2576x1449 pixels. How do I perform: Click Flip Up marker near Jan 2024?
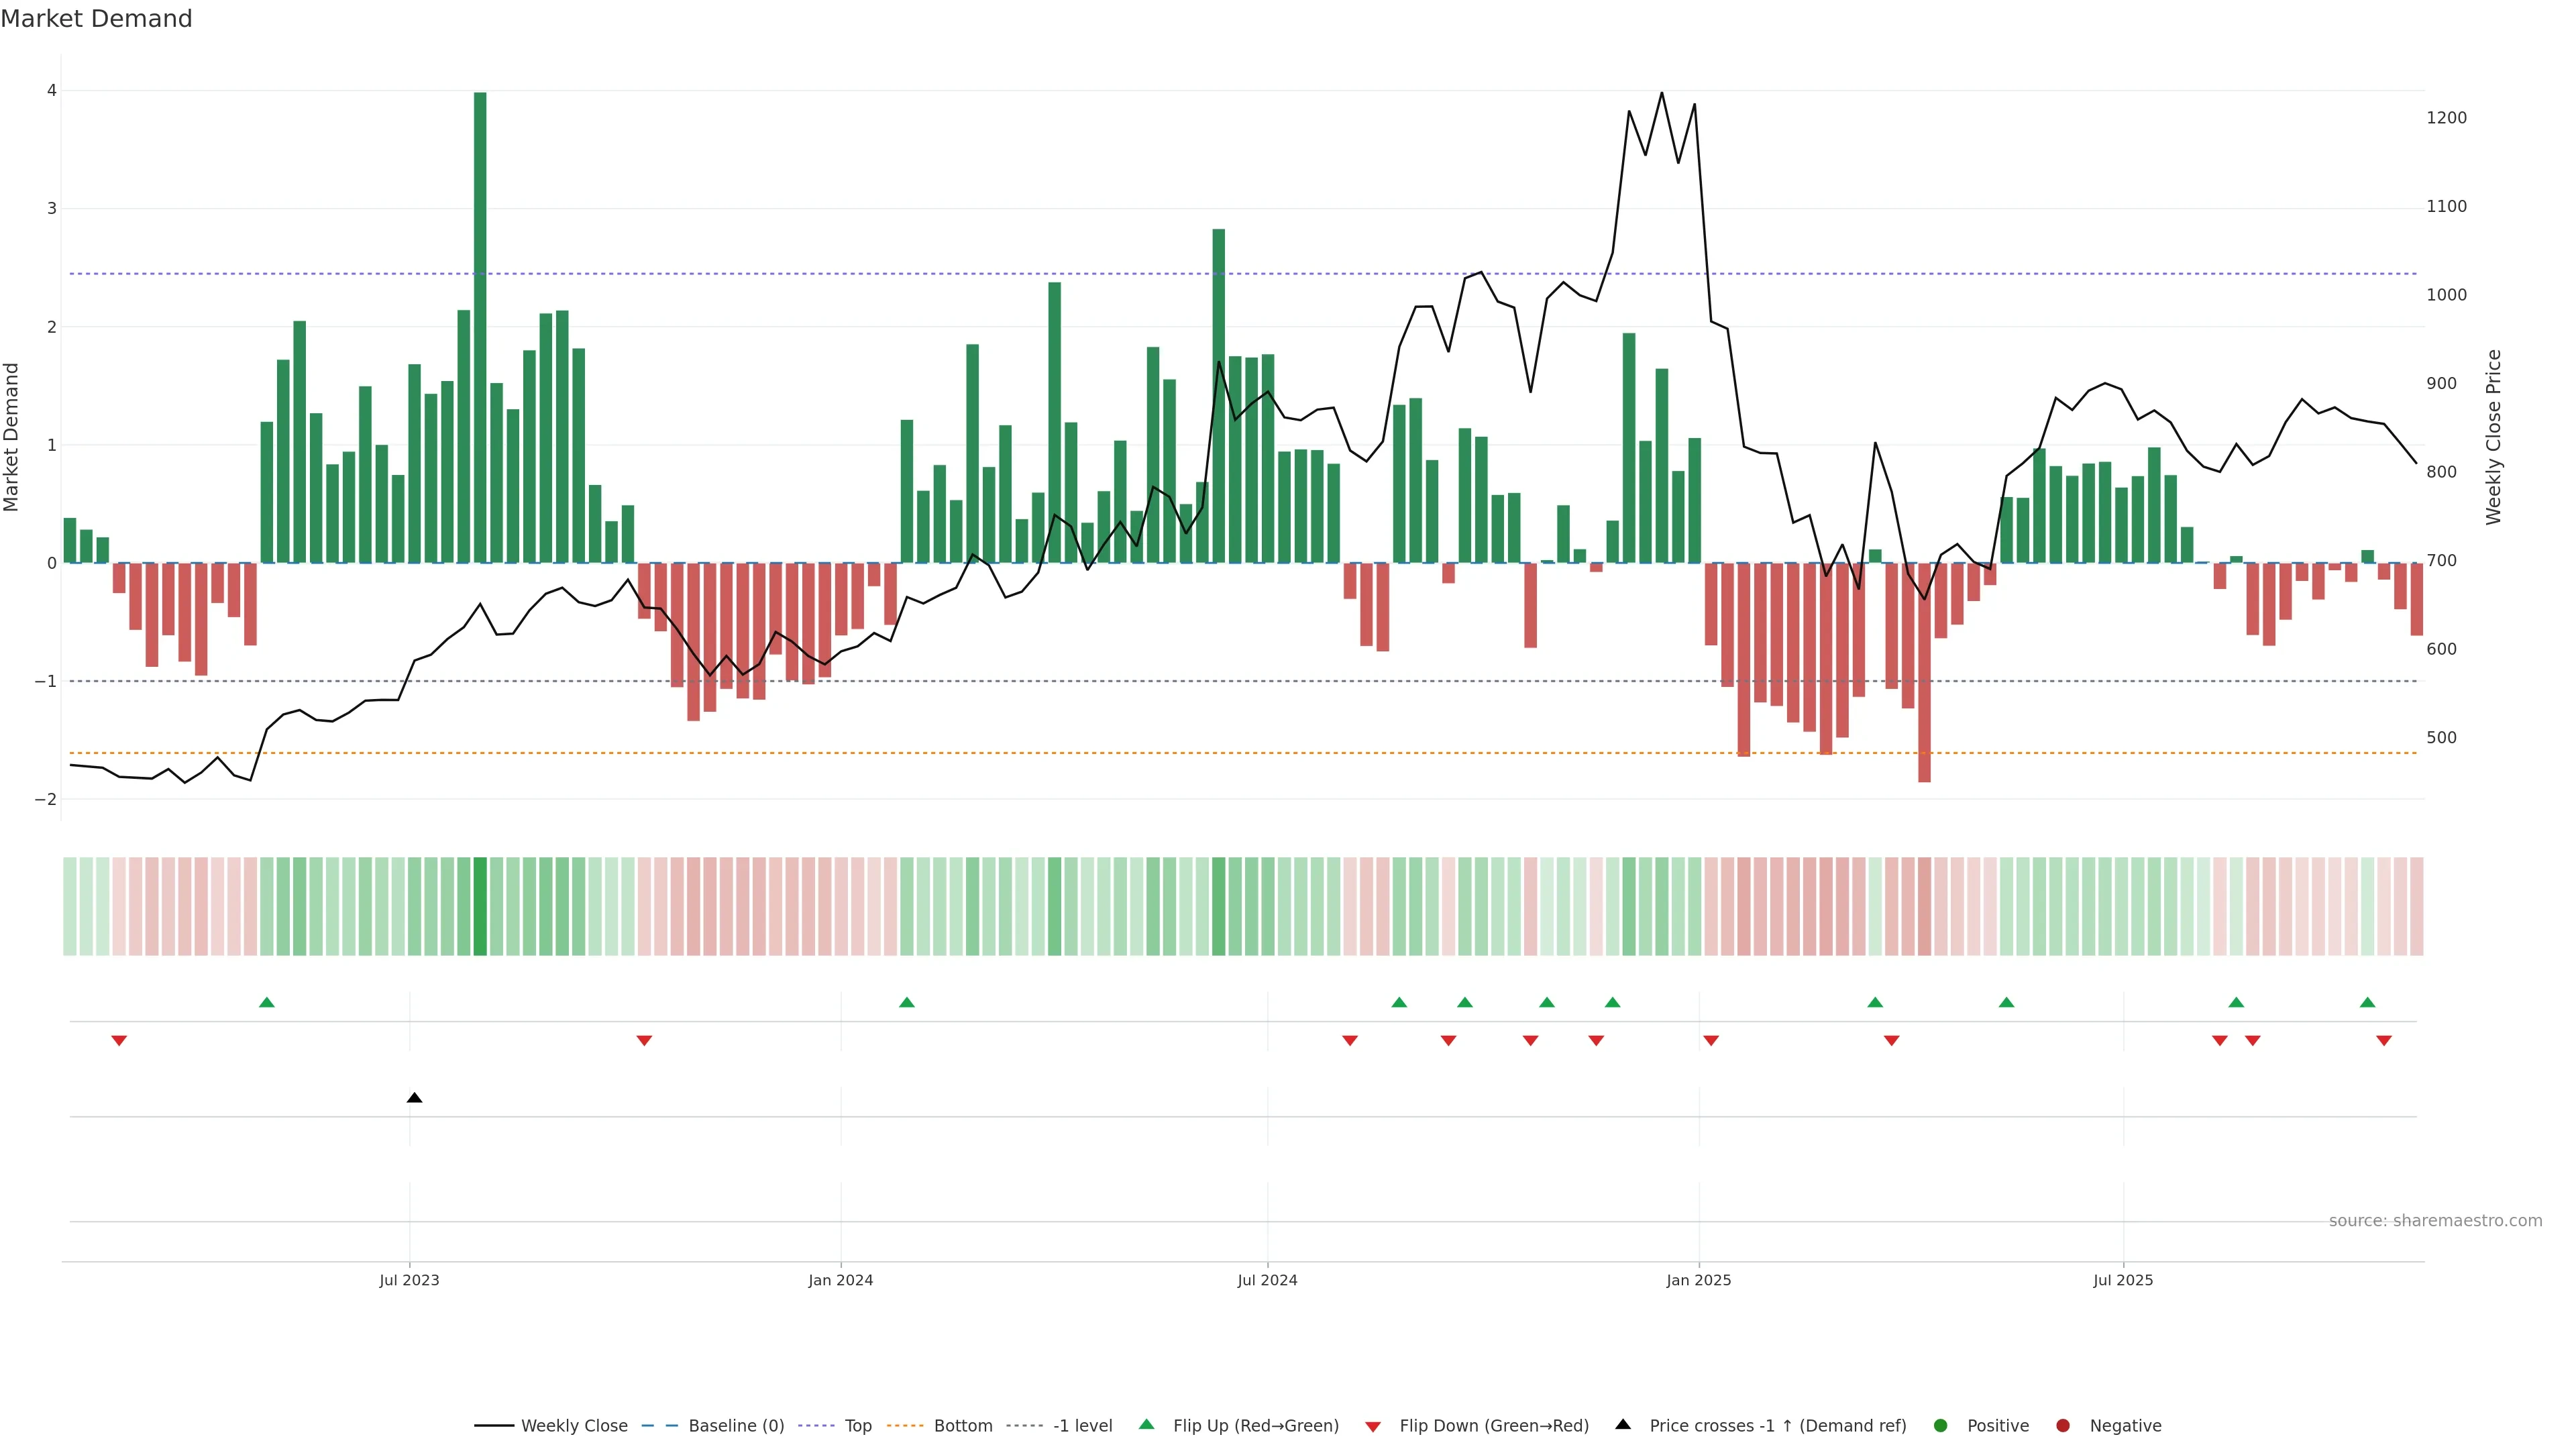tap(906, 1002)
